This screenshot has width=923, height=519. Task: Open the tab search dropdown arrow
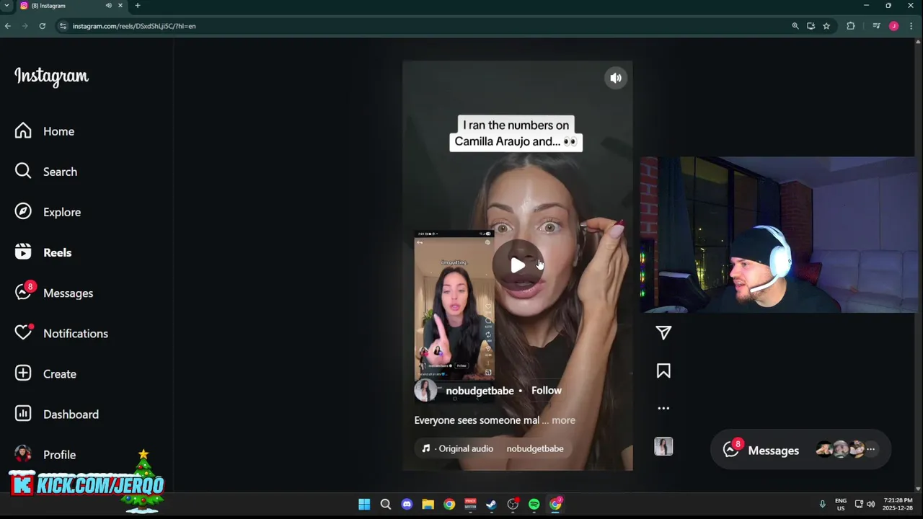(x=6, y=5)
